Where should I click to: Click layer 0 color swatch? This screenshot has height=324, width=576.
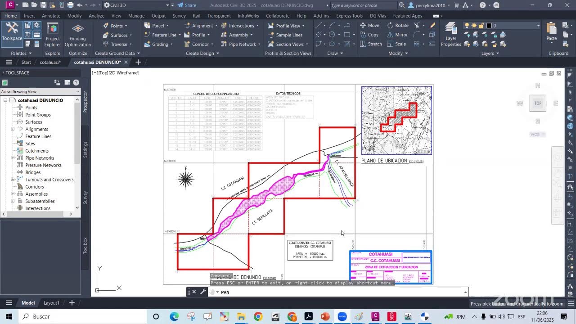[489, 26]
